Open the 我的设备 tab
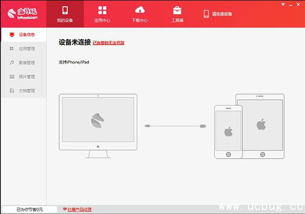The width and height of the screenshot is (305, 214). [x=65, y=14]
